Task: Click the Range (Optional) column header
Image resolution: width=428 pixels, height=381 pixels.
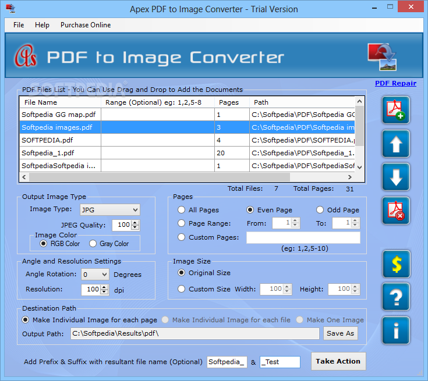Action: tap(158, 102)
